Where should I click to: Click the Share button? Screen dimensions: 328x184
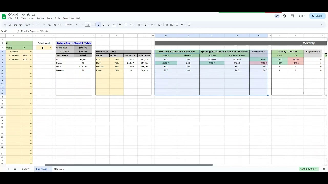click(317, 16)
